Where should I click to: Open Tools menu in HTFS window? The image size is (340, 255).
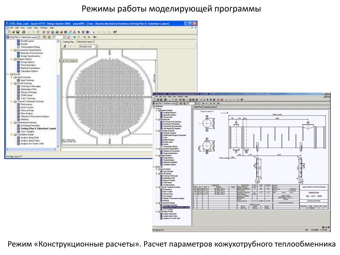29,28
